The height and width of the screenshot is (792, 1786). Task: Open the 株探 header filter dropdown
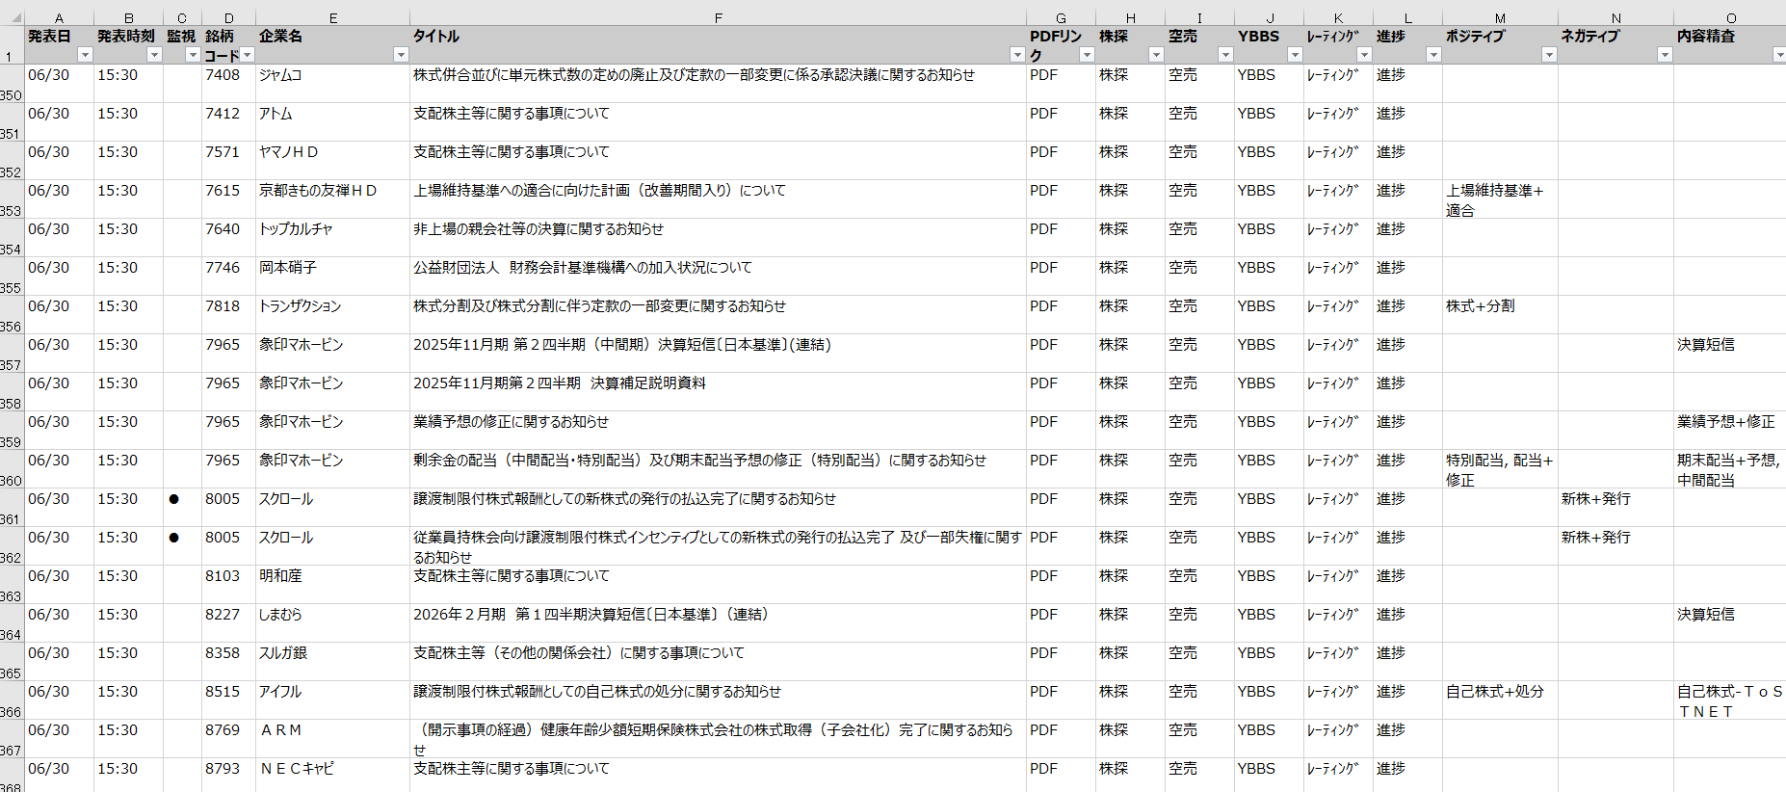point(1156,55)
